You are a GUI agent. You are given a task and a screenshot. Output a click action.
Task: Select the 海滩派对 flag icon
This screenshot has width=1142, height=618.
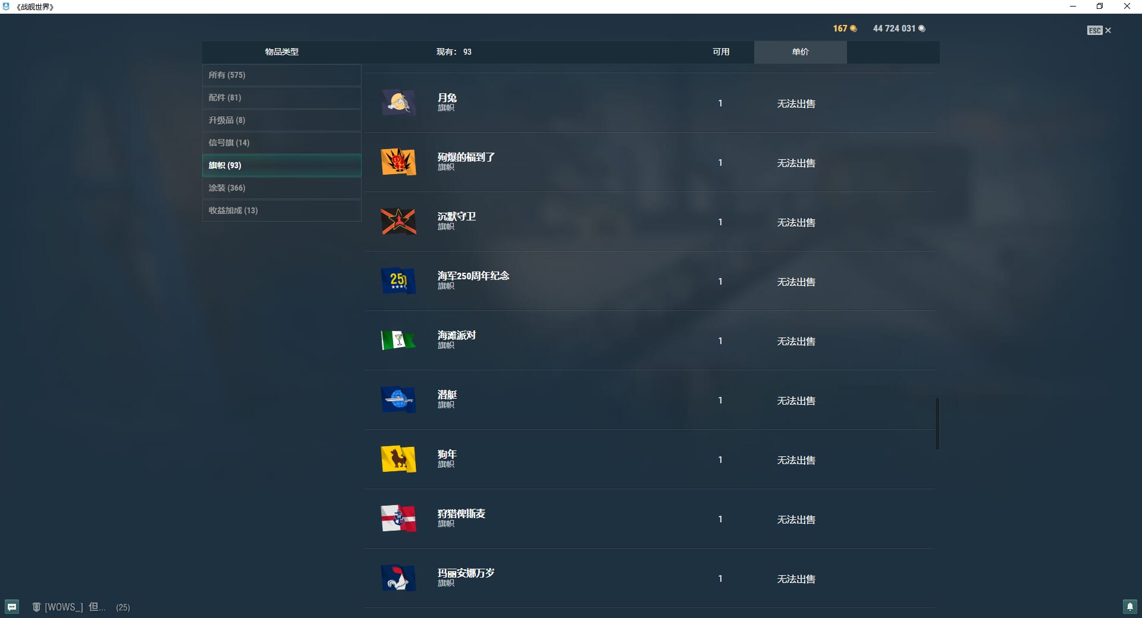[x=398, y=340]
